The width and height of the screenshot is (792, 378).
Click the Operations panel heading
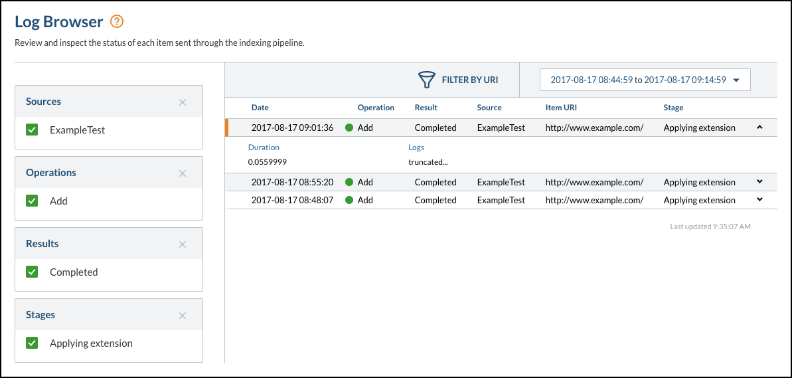[51, 173]
